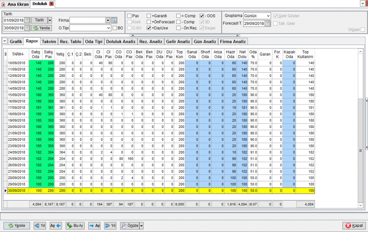Open the Gelir Analiz tab
Viewport: 368px width, 232px height.
pos(178,41)
